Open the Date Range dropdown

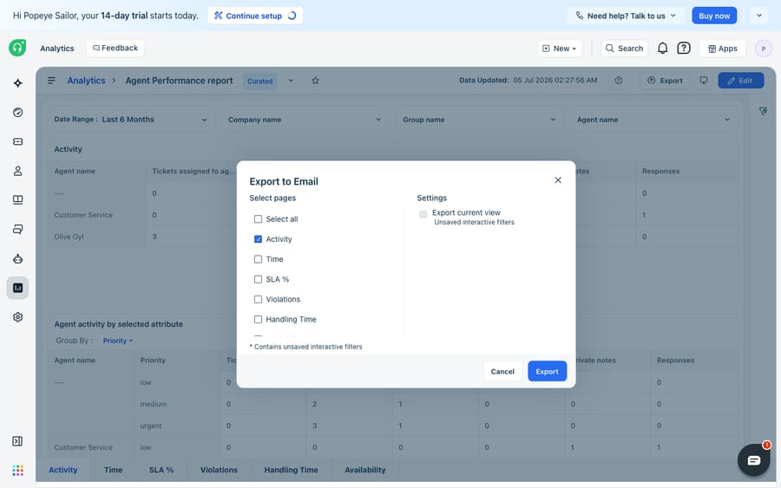[130, 120]
